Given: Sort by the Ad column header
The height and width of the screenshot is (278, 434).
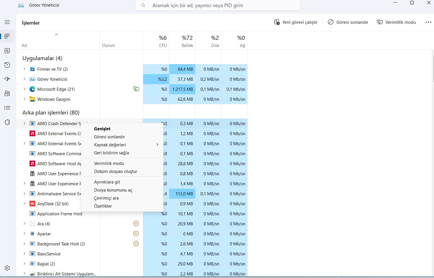Looking at the screenshot, I should (58, 41).
